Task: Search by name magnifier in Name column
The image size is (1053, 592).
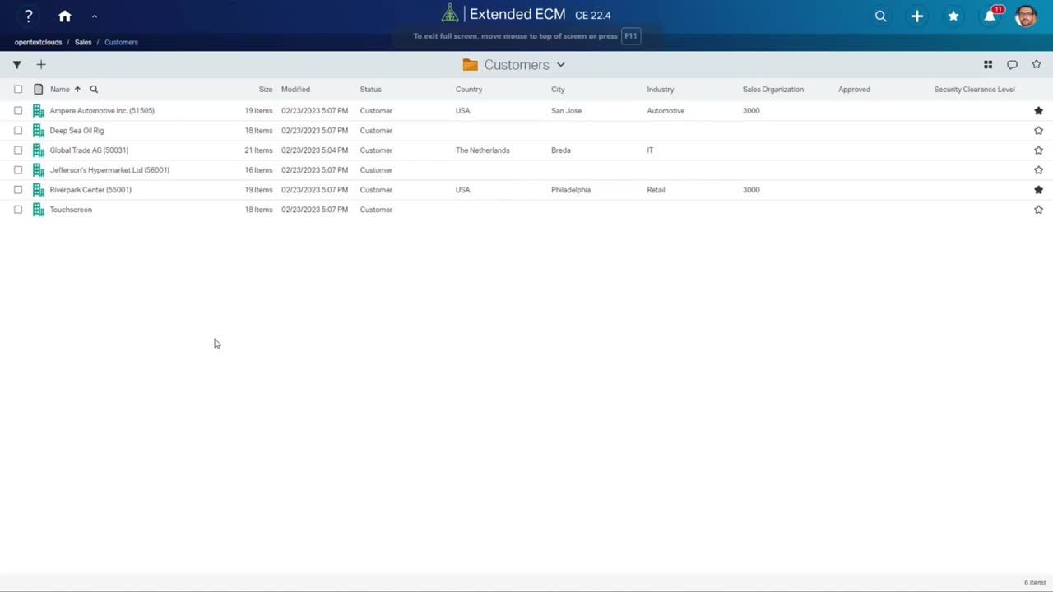Action: [94, 90]
